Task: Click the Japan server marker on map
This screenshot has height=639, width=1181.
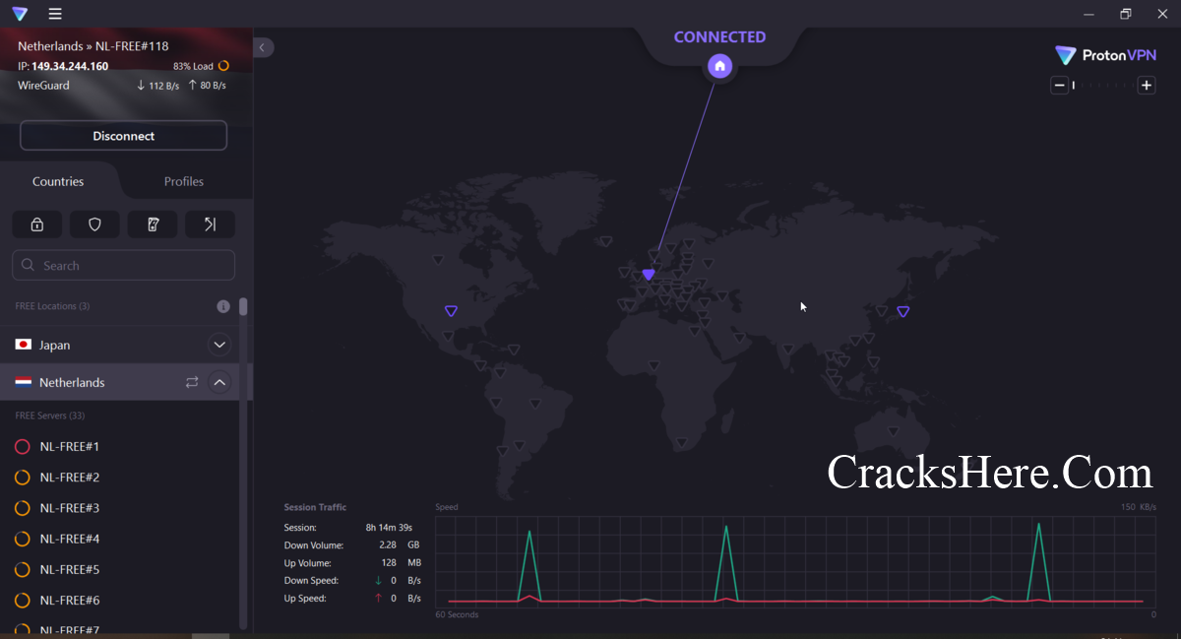Action: (902, 312)
